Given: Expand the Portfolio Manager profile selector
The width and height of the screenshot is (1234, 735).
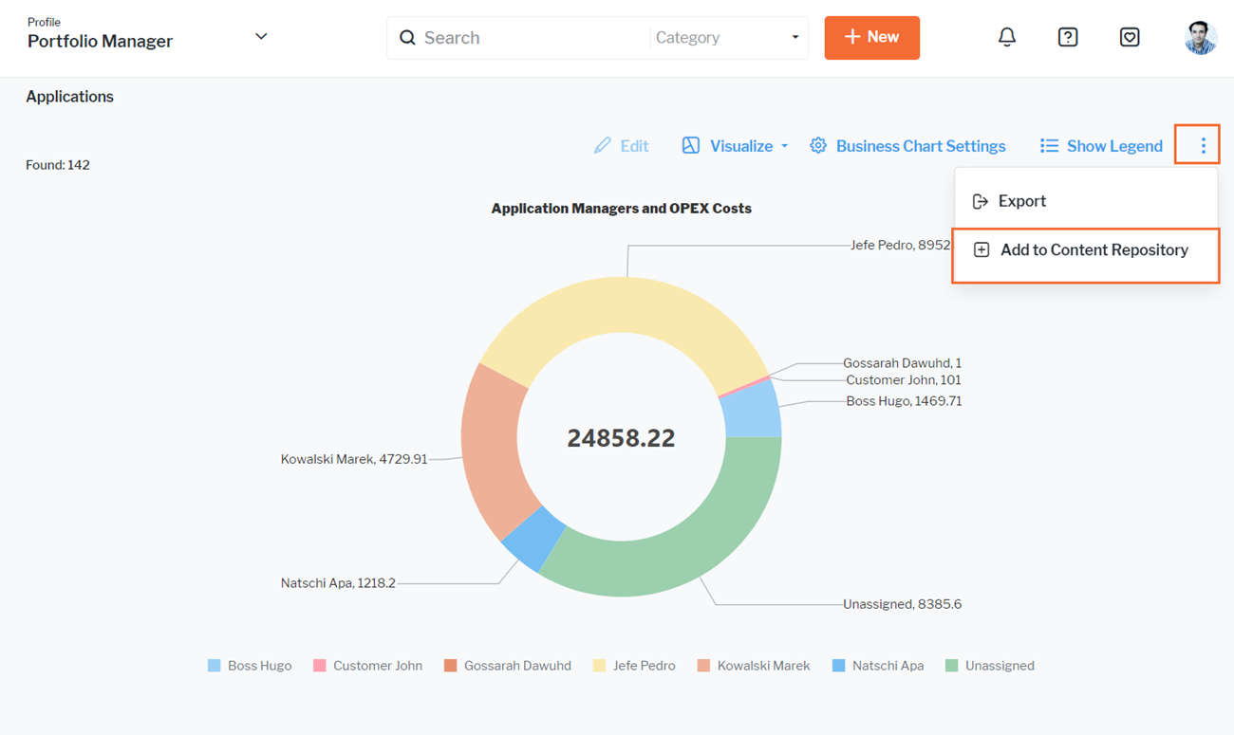Looking at the screenshot, I should [x=261, y=35].
